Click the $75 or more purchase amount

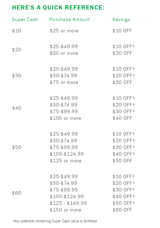[x=64, y=82]
